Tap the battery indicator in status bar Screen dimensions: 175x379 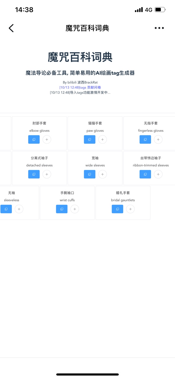click(x=160, y=10)
